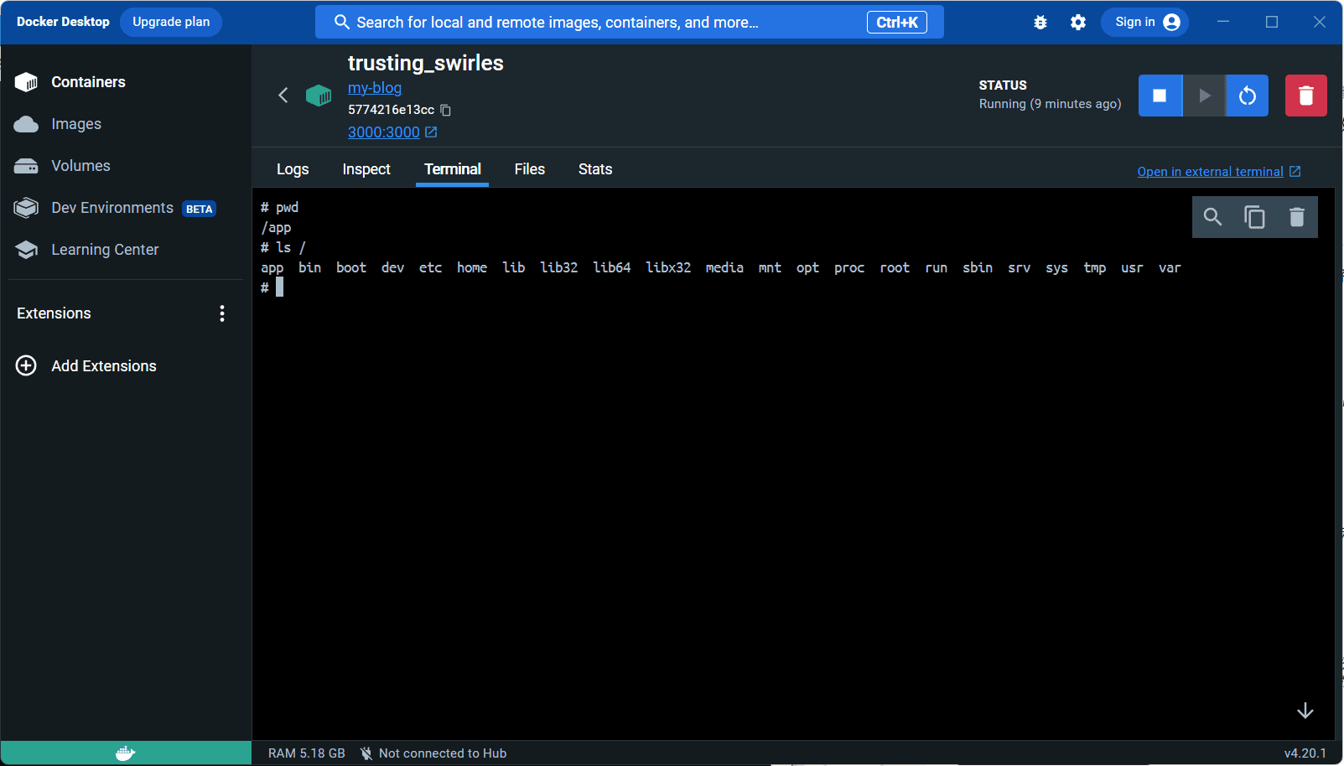Restart the container

click(x=1248, y=96)
